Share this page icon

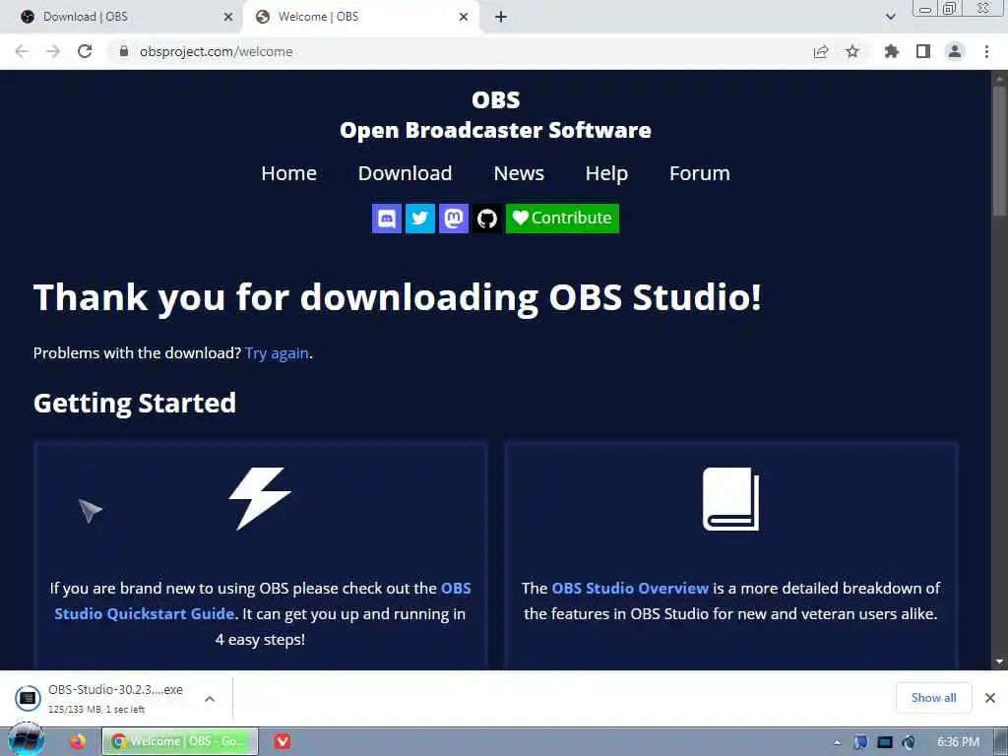coord(821,51)
